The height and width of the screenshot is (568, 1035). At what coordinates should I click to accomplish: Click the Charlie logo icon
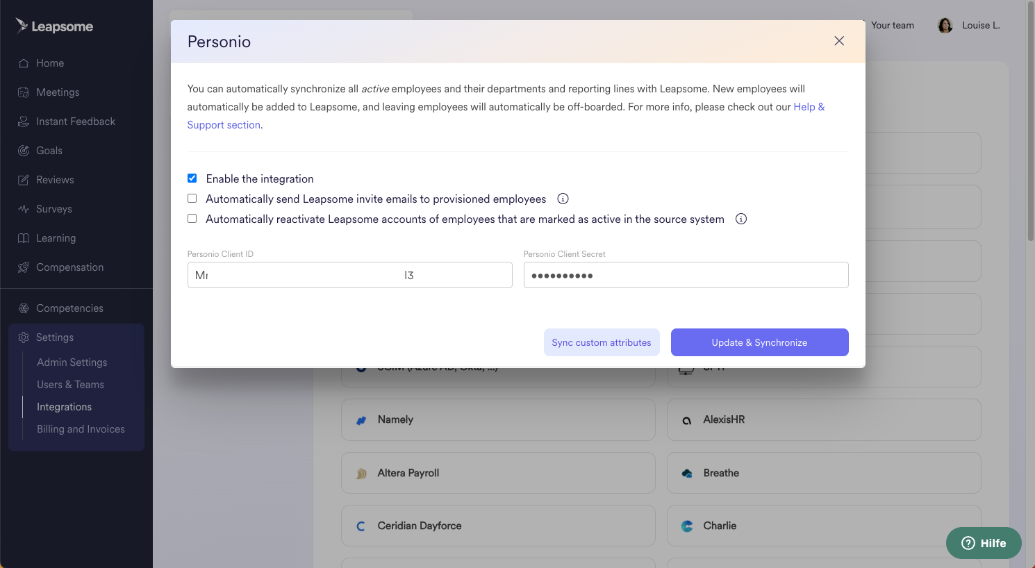(687, 526)
